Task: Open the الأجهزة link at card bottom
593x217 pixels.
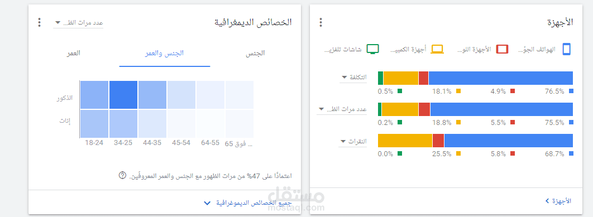Action: pyautogui.click(x=562, y=201)
